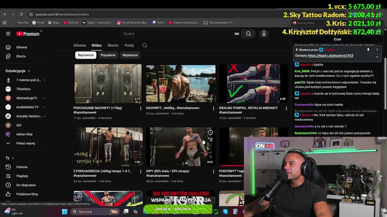The height and width of the screenshot is (217, 387).
Task: Open the YouTube hamburger guide menu
Action: point(8,34)
